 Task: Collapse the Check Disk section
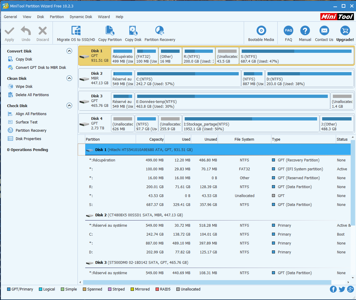pos(69,106)
